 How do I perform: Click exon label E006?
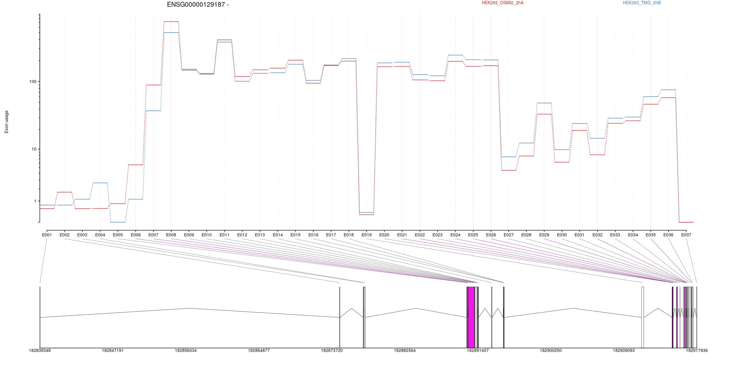[136, 235]
